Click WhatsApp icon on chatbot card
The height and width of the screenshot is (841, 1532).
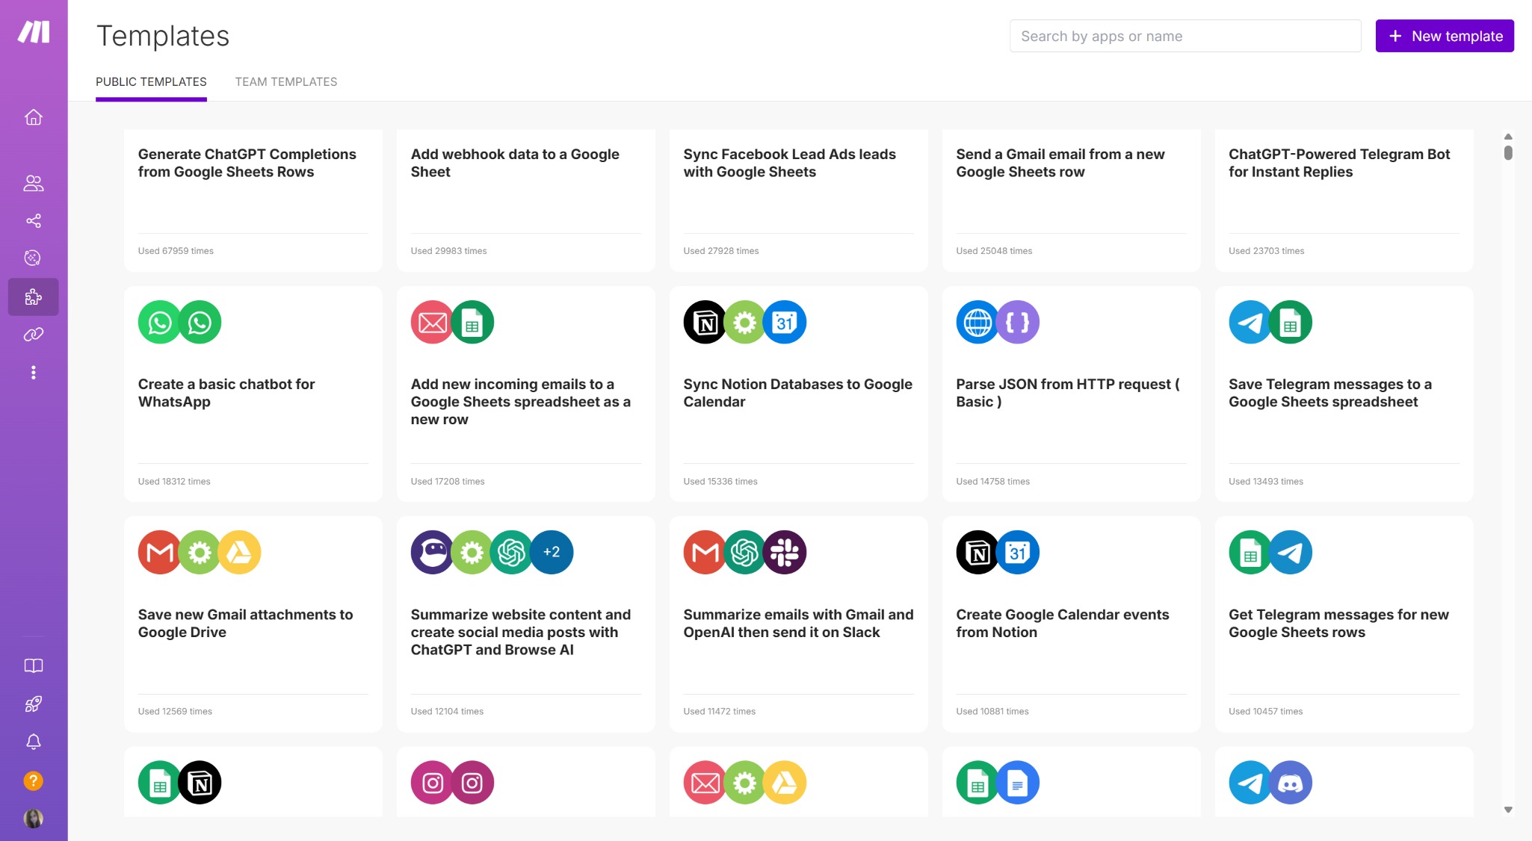tap(159, 323)
